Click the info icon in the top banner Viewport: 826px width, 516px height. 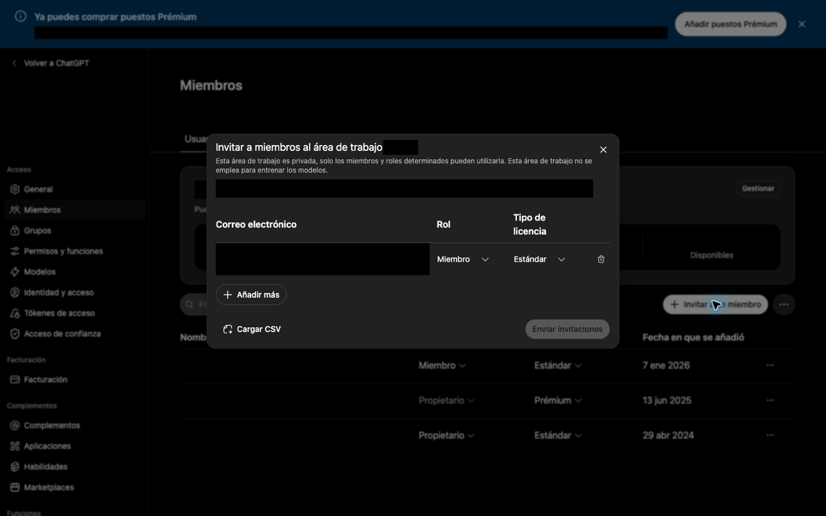[x=21, y=17]
